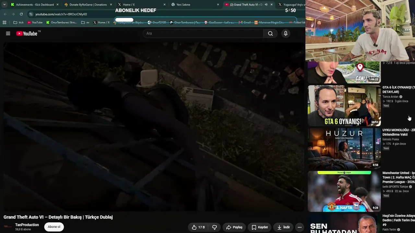415x233 pixels.
Task: Open 'Hagi'nin Üzerine Atlayın' video title
Action: [x=398, y=220]
